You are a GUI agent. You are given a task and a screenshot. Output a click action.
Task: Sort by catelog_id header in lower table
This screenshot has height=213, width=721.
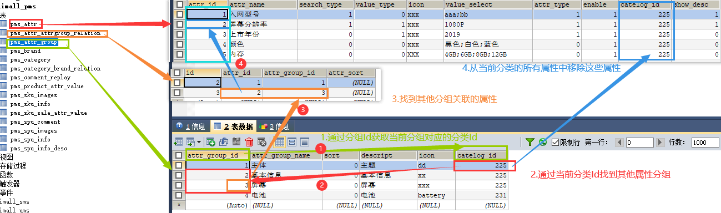click(x=481, y=155)
